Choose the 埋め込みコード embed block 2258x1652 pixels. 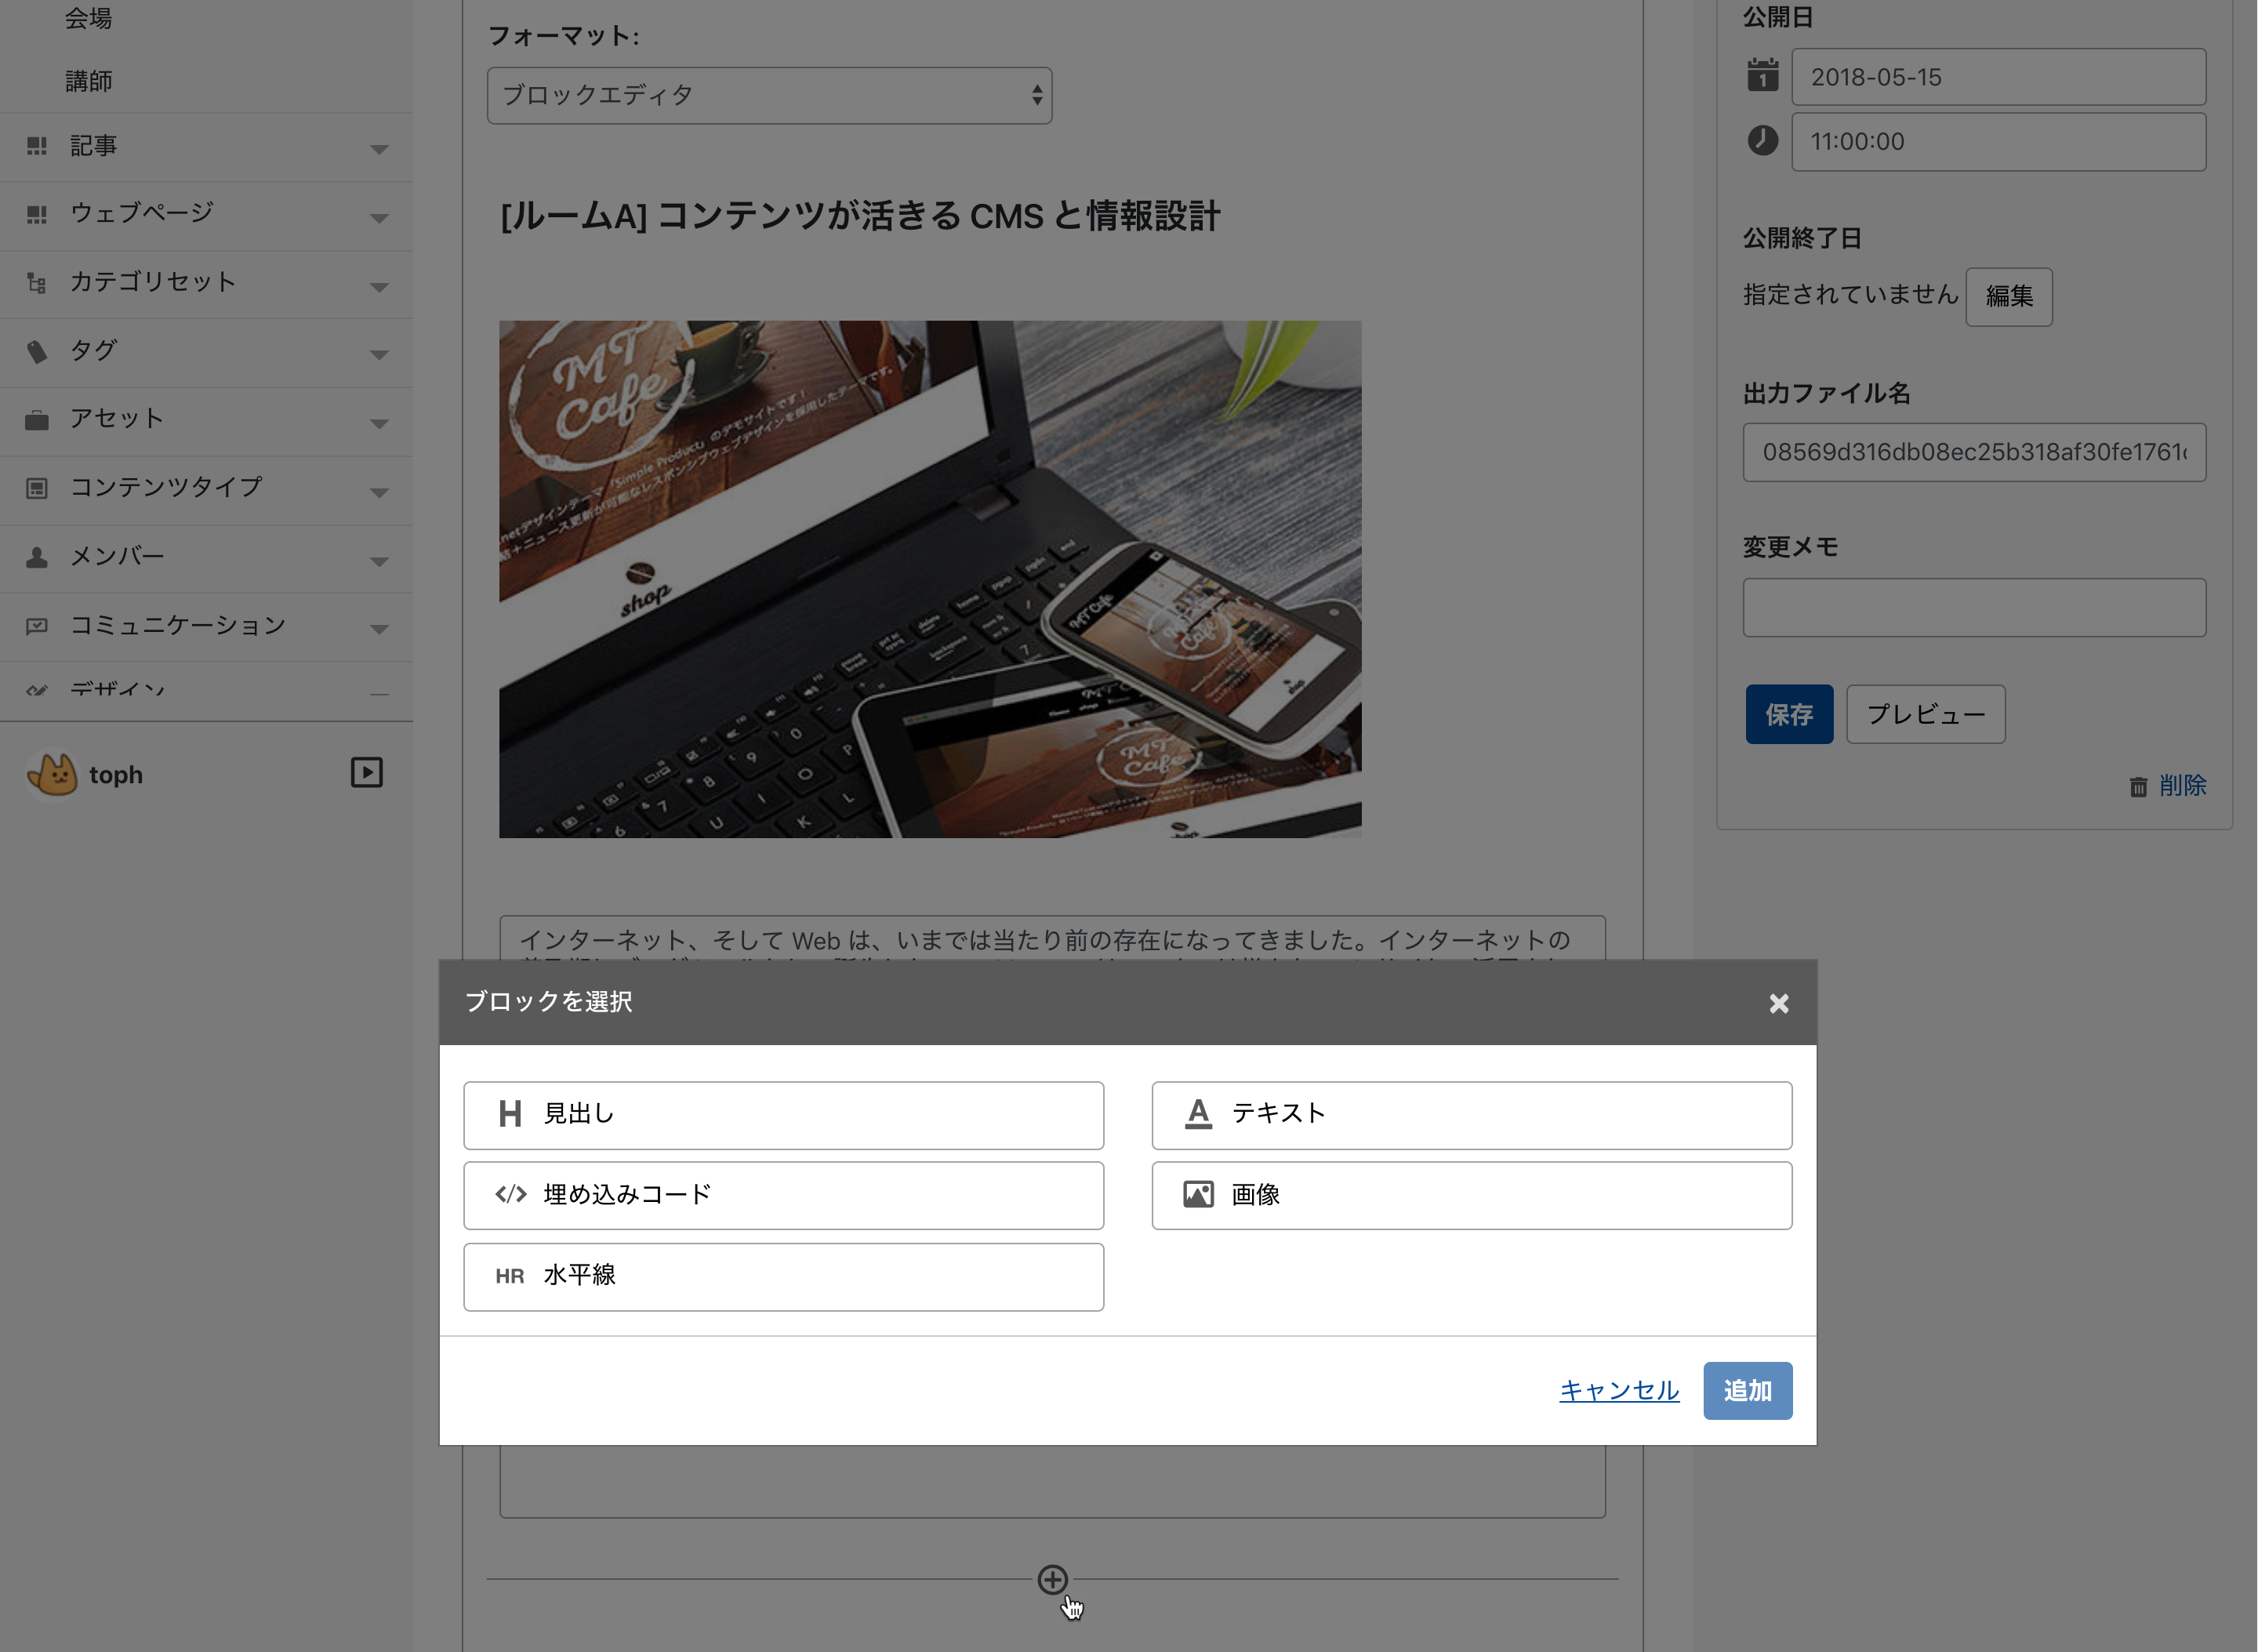point(783,1195)
